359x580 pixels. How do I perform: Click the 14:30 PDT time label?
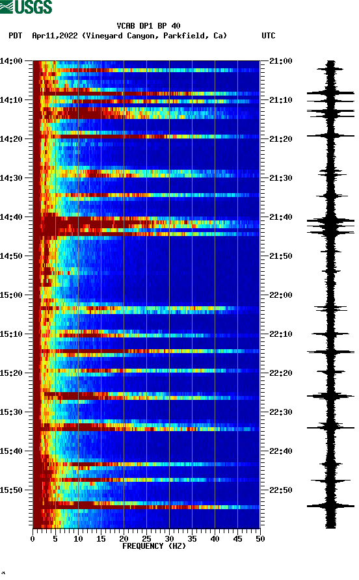(x=11, y=178)
